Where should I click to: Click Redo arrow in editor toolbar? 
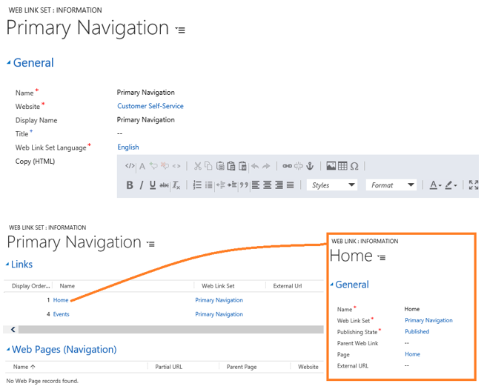coord(266,167)
